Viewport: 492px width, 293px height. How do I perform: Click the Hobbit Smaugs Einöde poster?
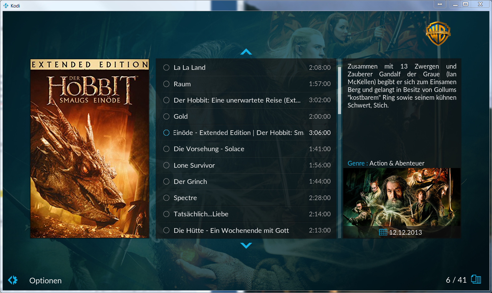(x=89, y=149)
